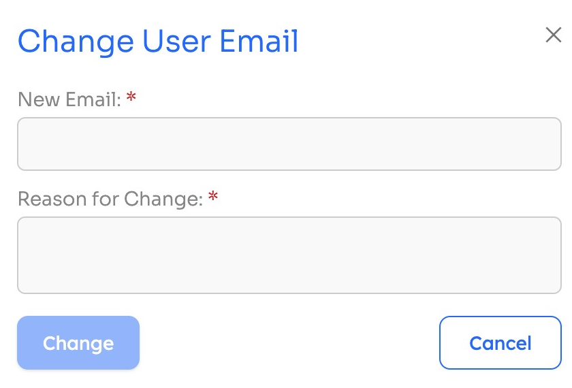Activate the second required text field
The image size is (572, 388).
[x=289, y=255]
